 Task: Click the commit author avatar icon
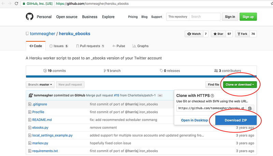tap(31, 95)
